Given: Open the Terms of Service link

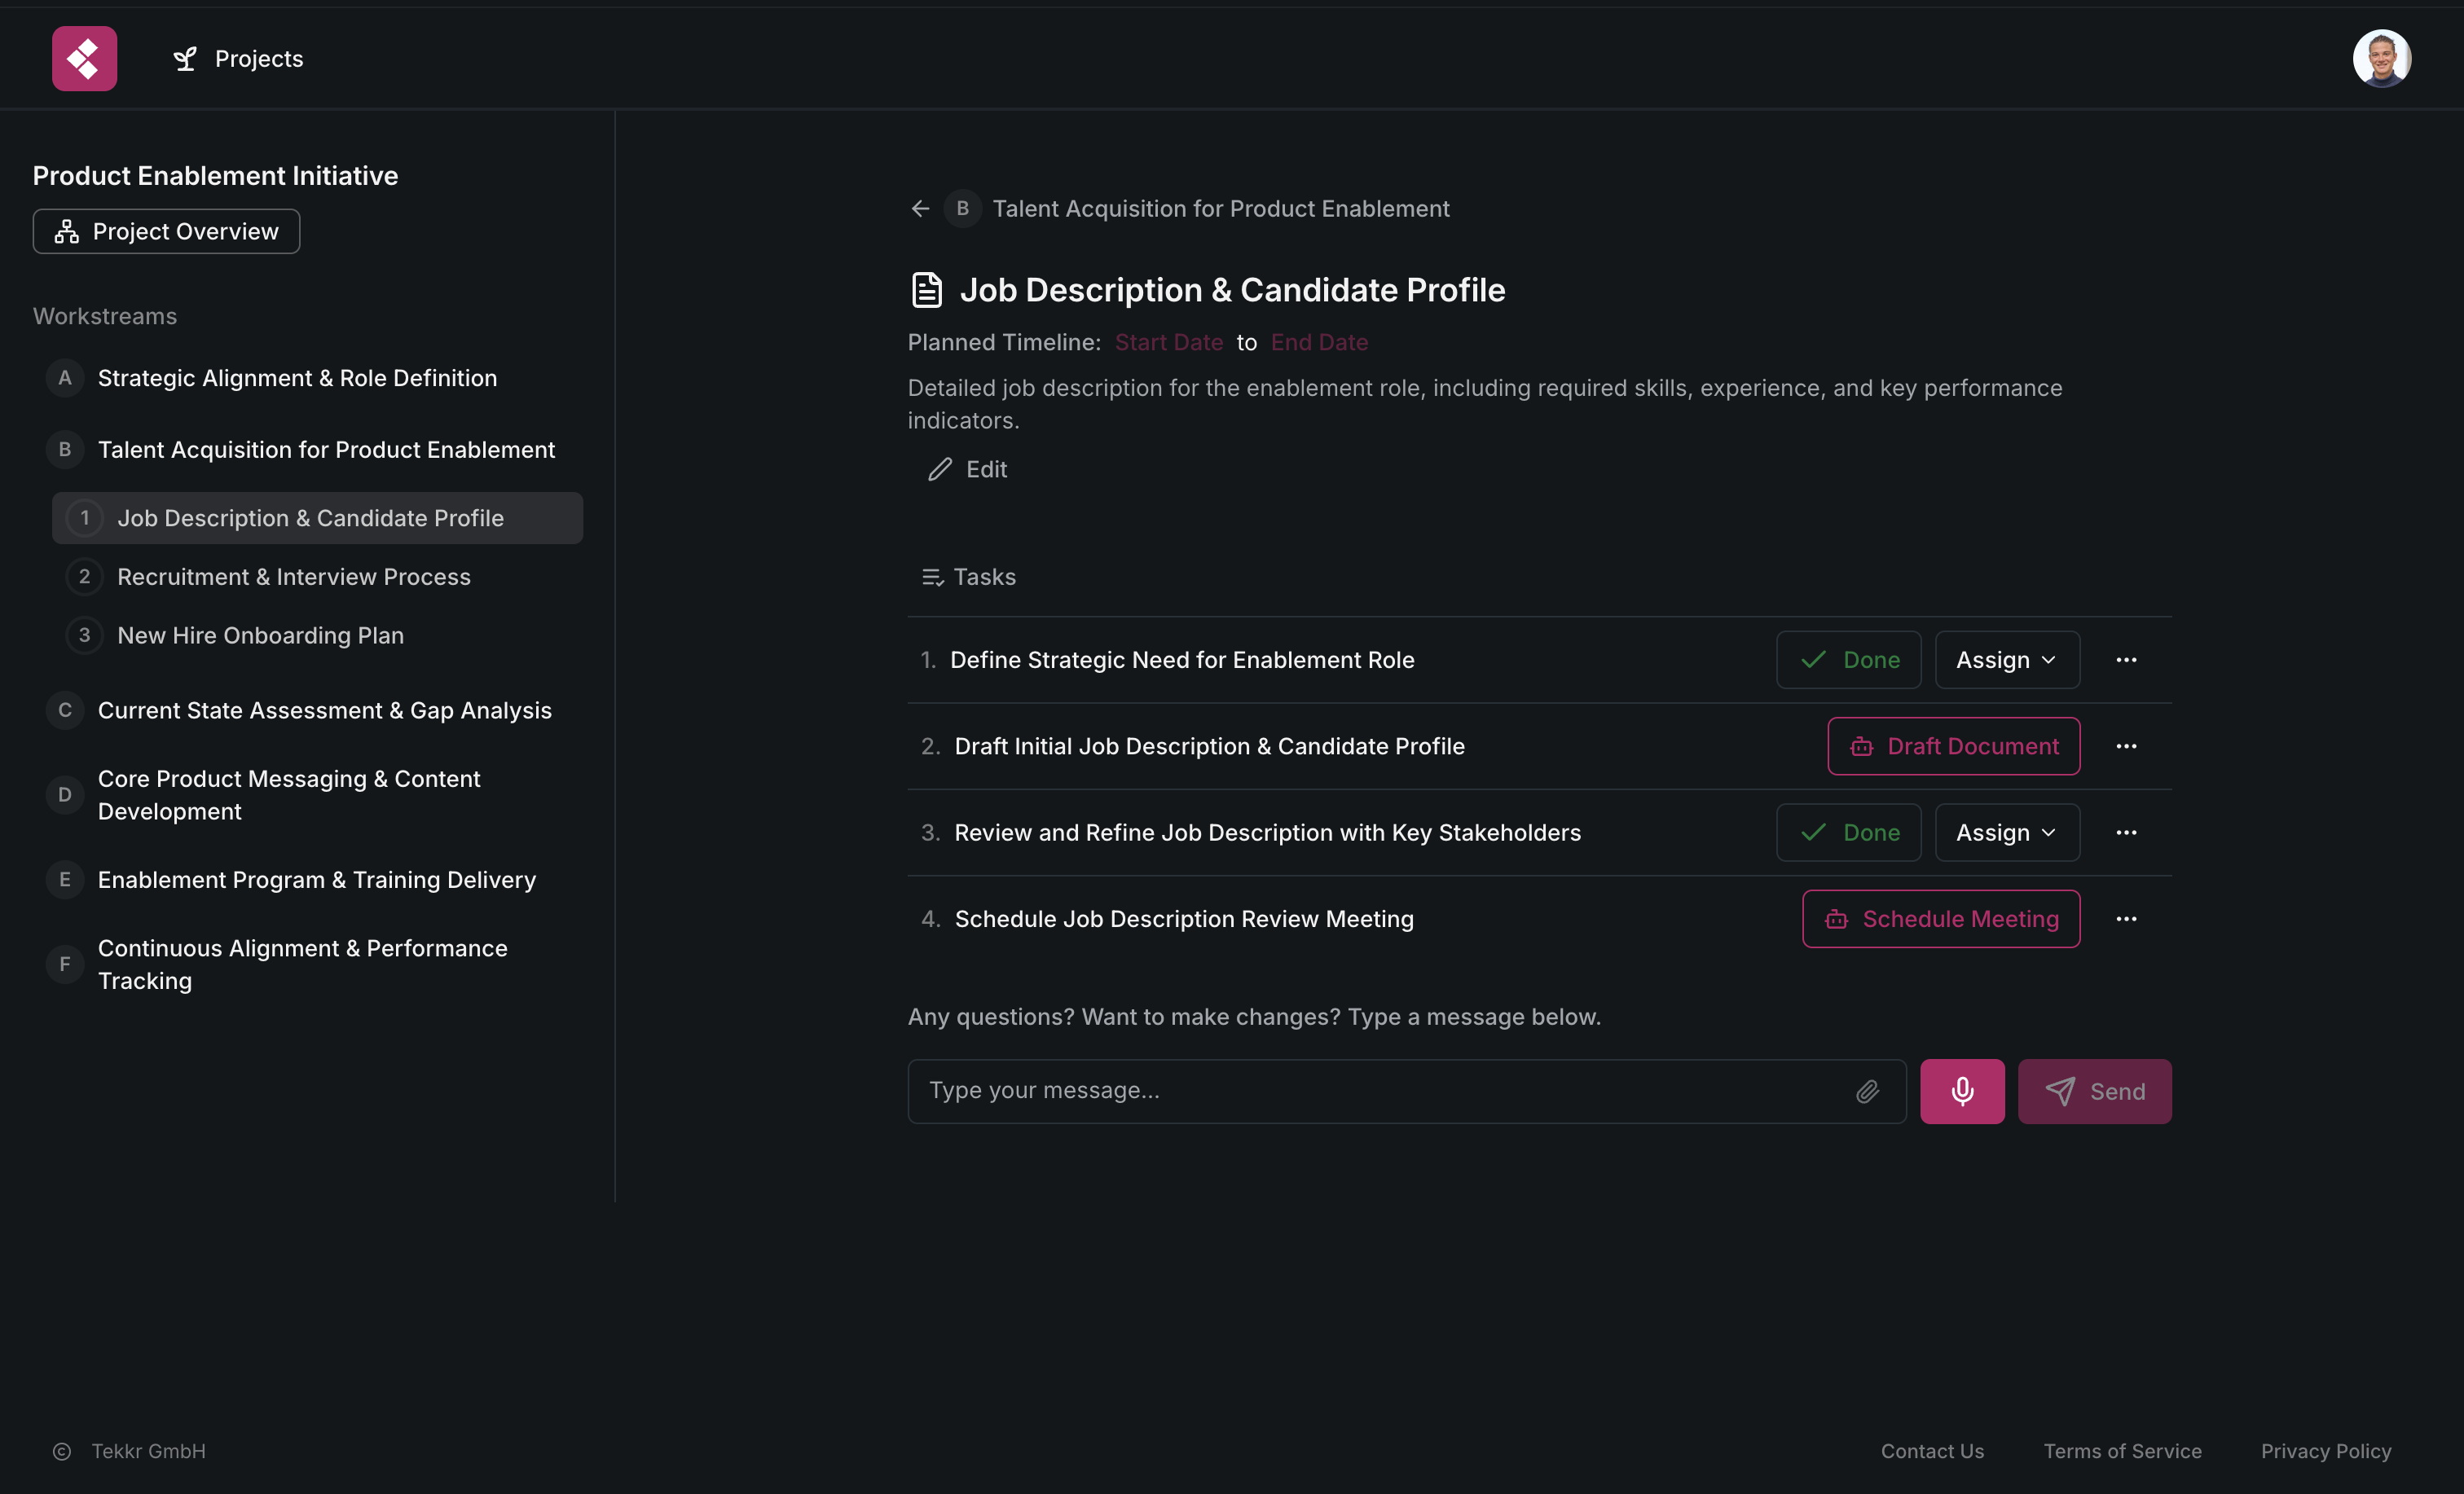Looking at the screenshot, I should pyautogui.click(x=2122, y=1451).
